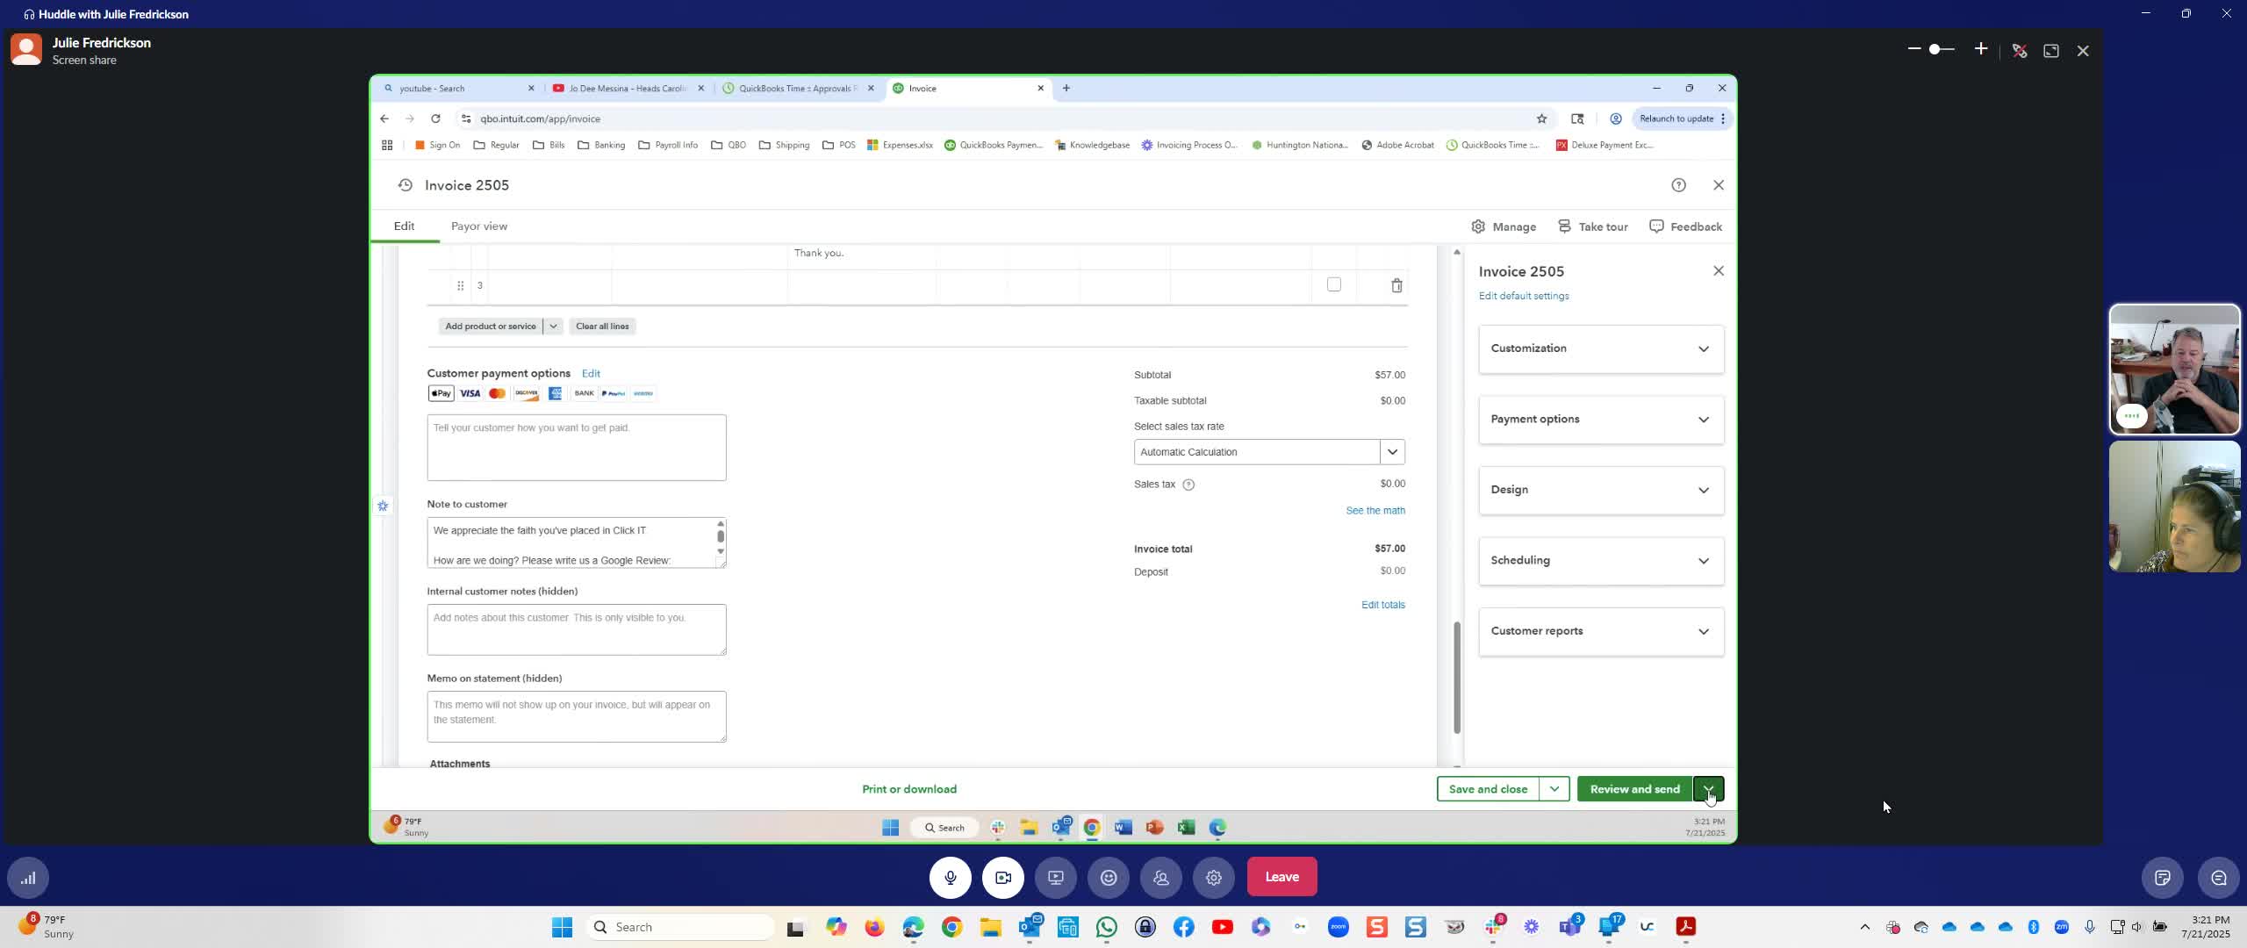Close the Invoice 2505 side panel
Screen dimensions: 2247x948
pyautogui.click(x=1718, y=270)
